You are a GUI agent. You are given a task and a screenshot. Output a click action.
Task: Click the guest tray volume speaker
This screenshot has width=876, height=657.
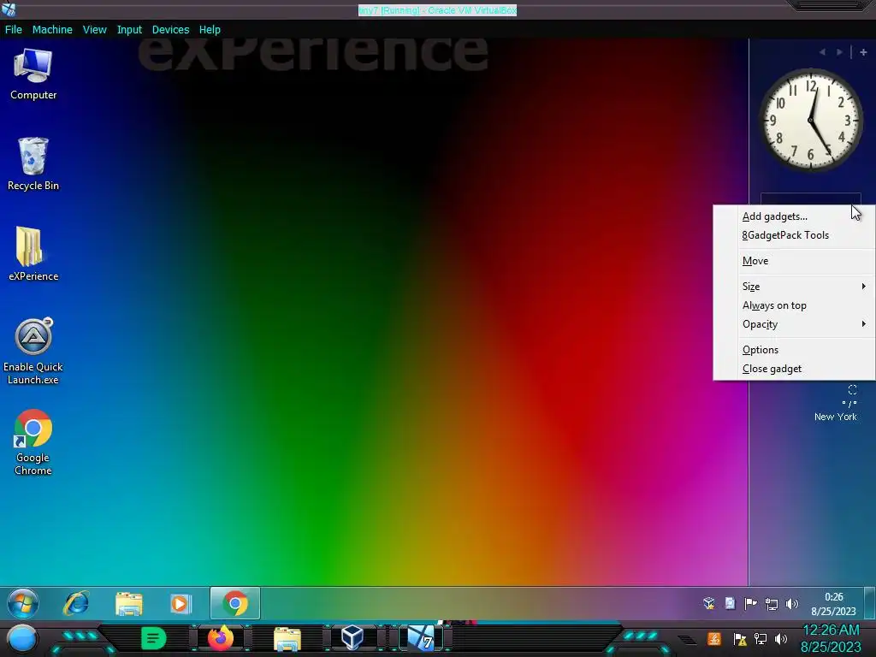(x=792, y=603)
